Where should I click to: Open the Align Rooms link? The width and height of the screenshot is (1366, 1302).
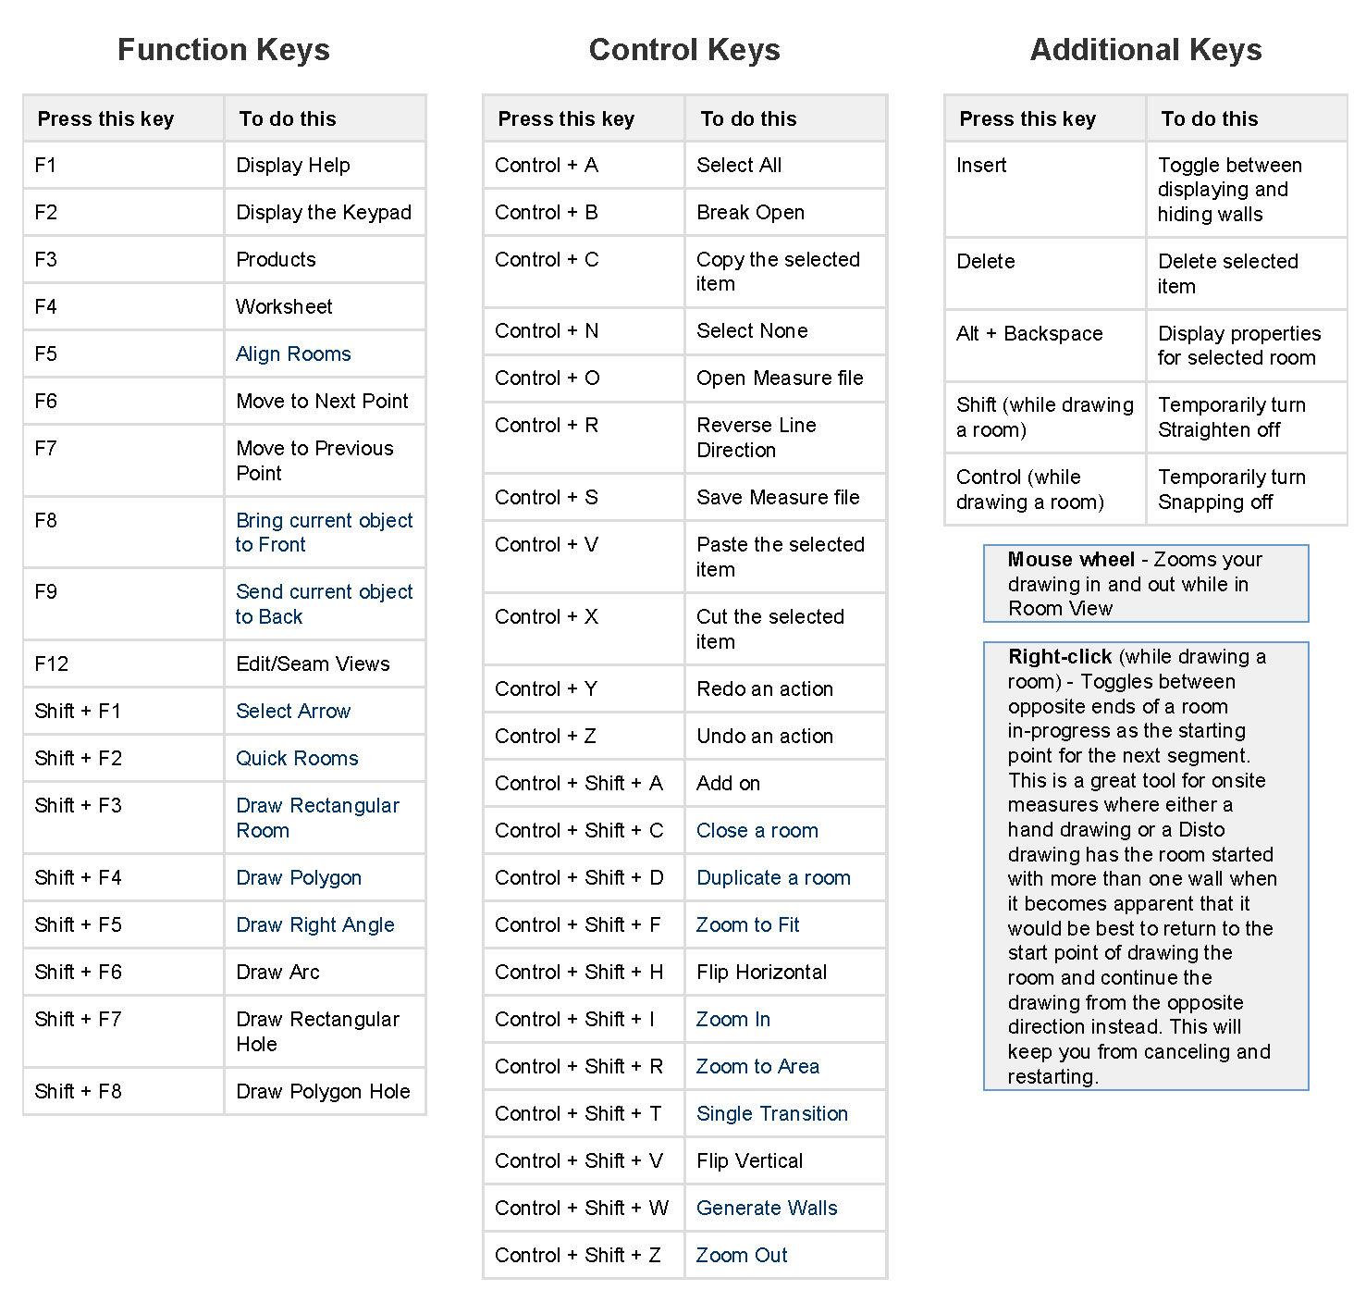pos(292,353)
